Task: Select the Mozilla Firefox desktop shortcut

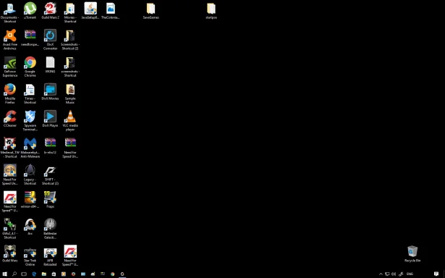Action: pyautogui.click(x=10, y=93)
